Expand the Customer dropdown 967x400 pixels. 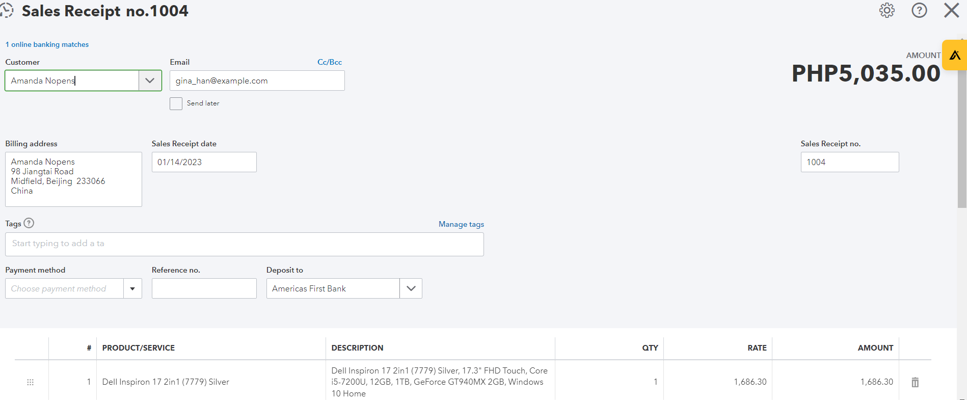150,81
